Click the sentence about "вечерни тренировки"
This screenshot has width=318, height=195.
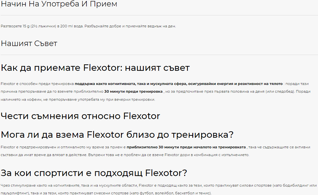pyautogui.click(x=78, y=99)
